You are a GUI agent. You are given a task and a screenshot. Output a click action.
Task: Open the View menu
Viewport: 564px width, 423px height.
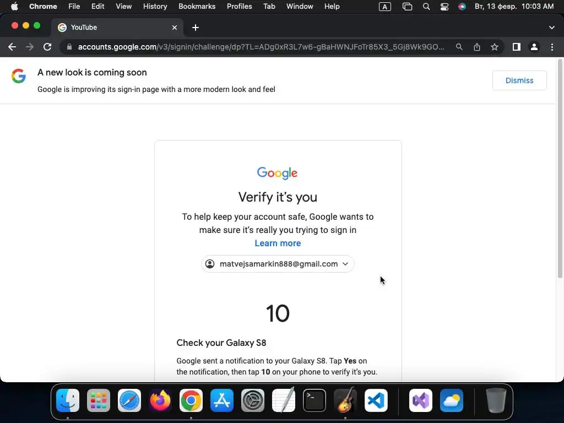click(124, 7)
